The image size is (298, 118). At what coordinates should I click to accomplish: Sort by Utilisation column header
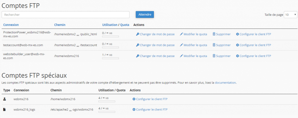110,25
